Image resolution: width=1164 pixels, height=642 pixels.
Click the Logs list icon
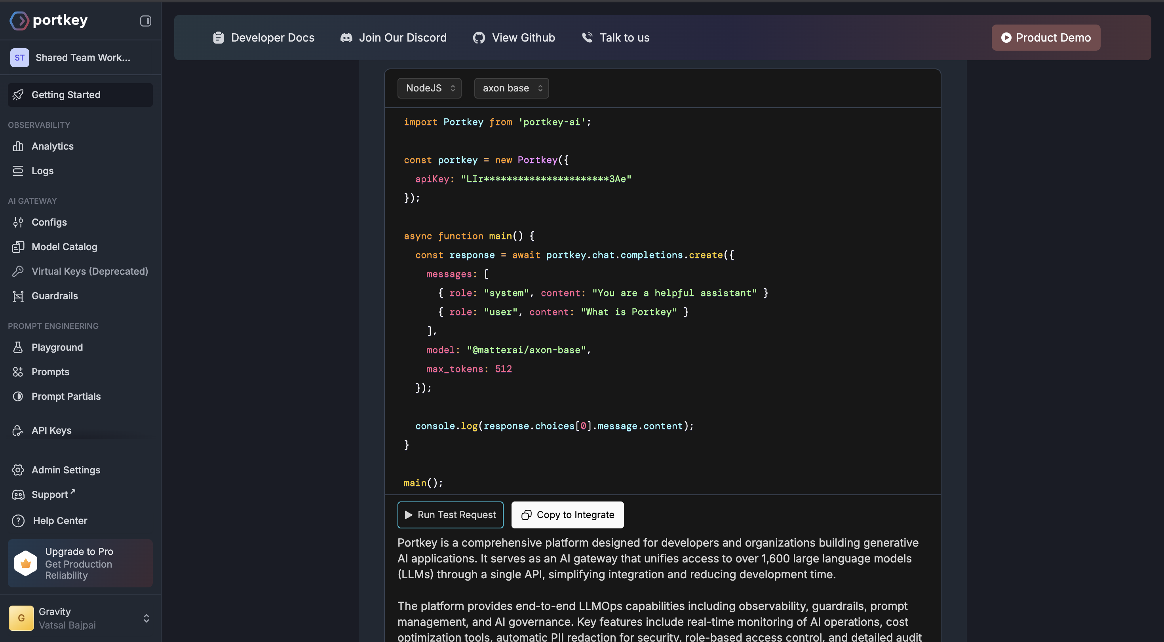click(18, 171)
